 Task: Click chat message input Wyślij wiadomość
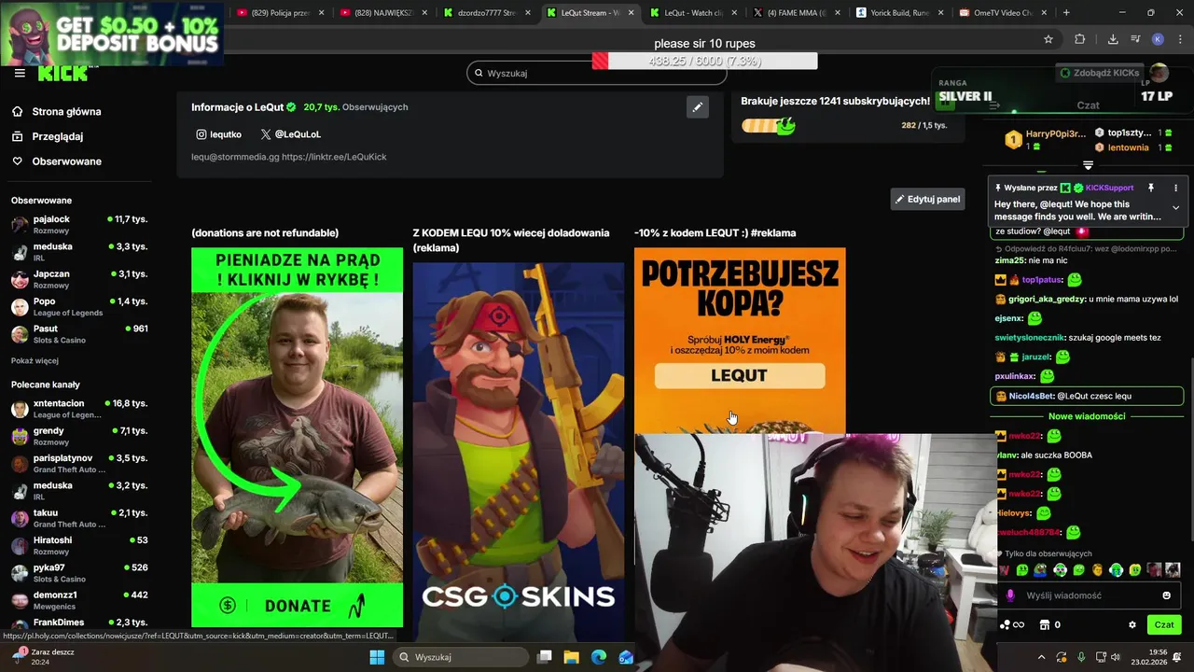tap(1089, 595)
